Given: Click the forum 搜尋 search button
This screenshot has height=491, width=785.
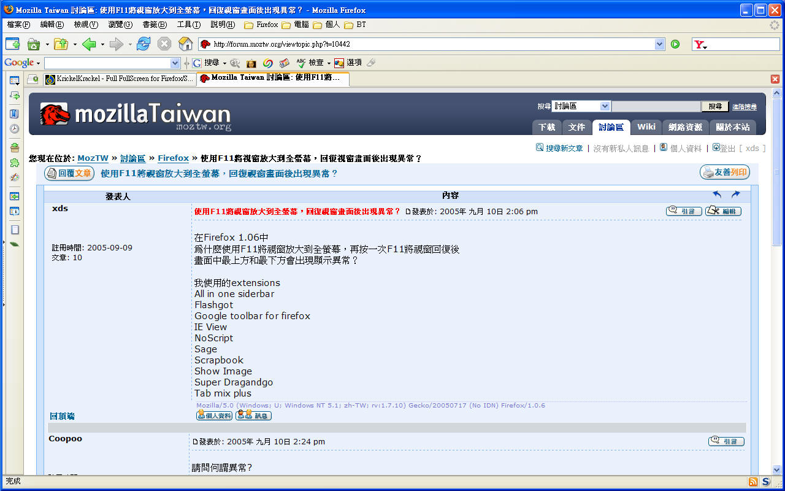Looking at the screenshot, I should [715, 106].
